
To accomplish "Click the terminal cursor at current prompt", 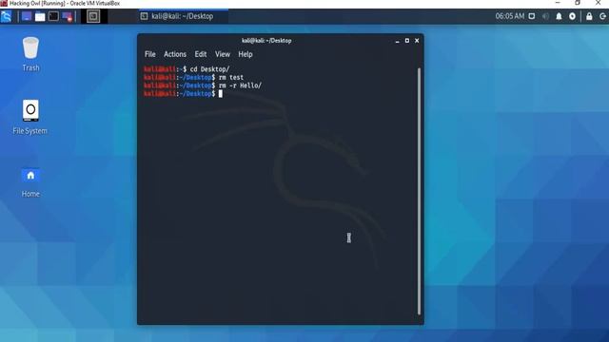I will [220, 94].
